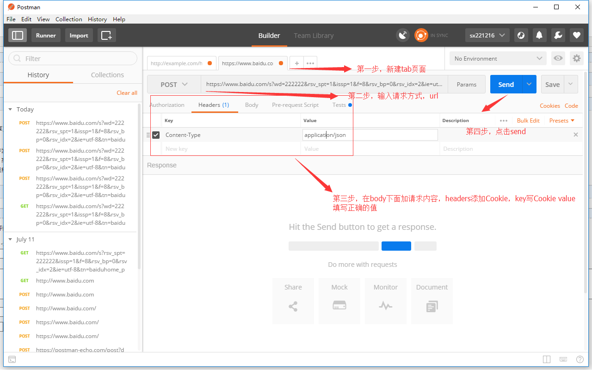The height and width of the screenshot is (370, 592).
Task: Open the POST method dropdown
Action: click(174, 85)
